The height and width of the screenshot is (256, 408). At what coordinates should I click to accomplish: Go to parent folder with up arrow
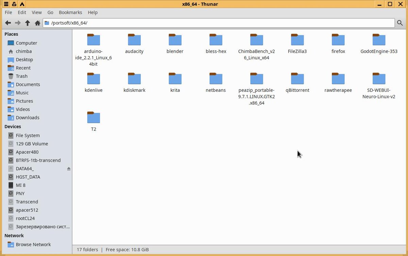[28, 23]
